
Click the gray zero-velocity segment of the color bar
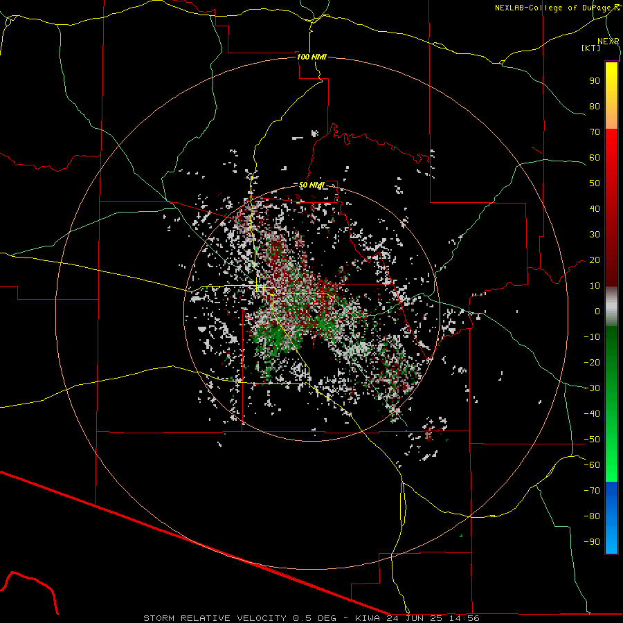(611, 307)
